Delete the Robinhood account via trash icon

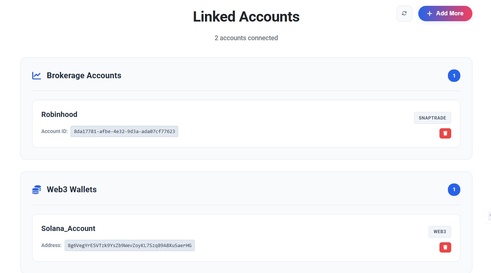[445, 133]
